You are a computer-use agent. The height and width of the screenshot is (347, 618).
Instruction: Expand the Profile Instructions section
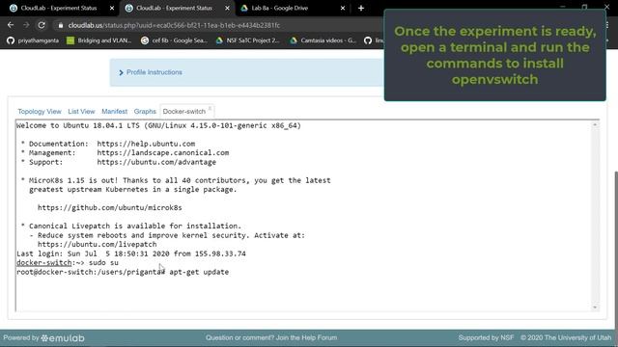pyautogui.click(x=151, y=72)
